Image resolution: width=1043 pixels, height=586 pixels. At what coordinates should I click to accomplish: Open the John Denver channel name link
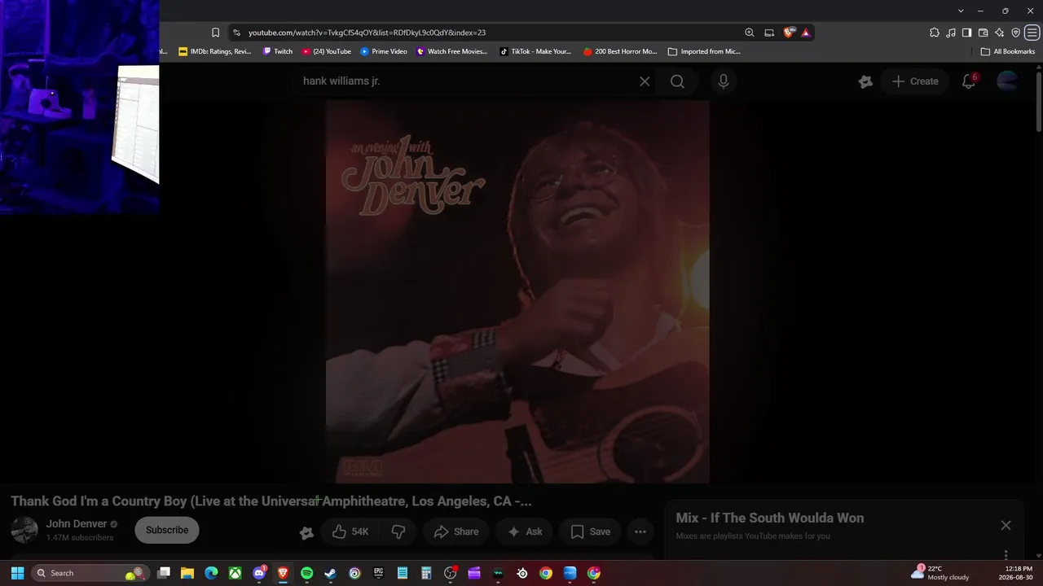click(x=77, y=523)
